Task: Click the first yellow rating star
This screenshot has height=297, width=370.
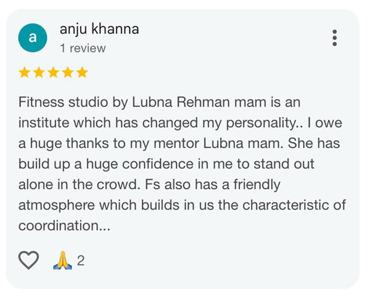Action: coord(25,73)
